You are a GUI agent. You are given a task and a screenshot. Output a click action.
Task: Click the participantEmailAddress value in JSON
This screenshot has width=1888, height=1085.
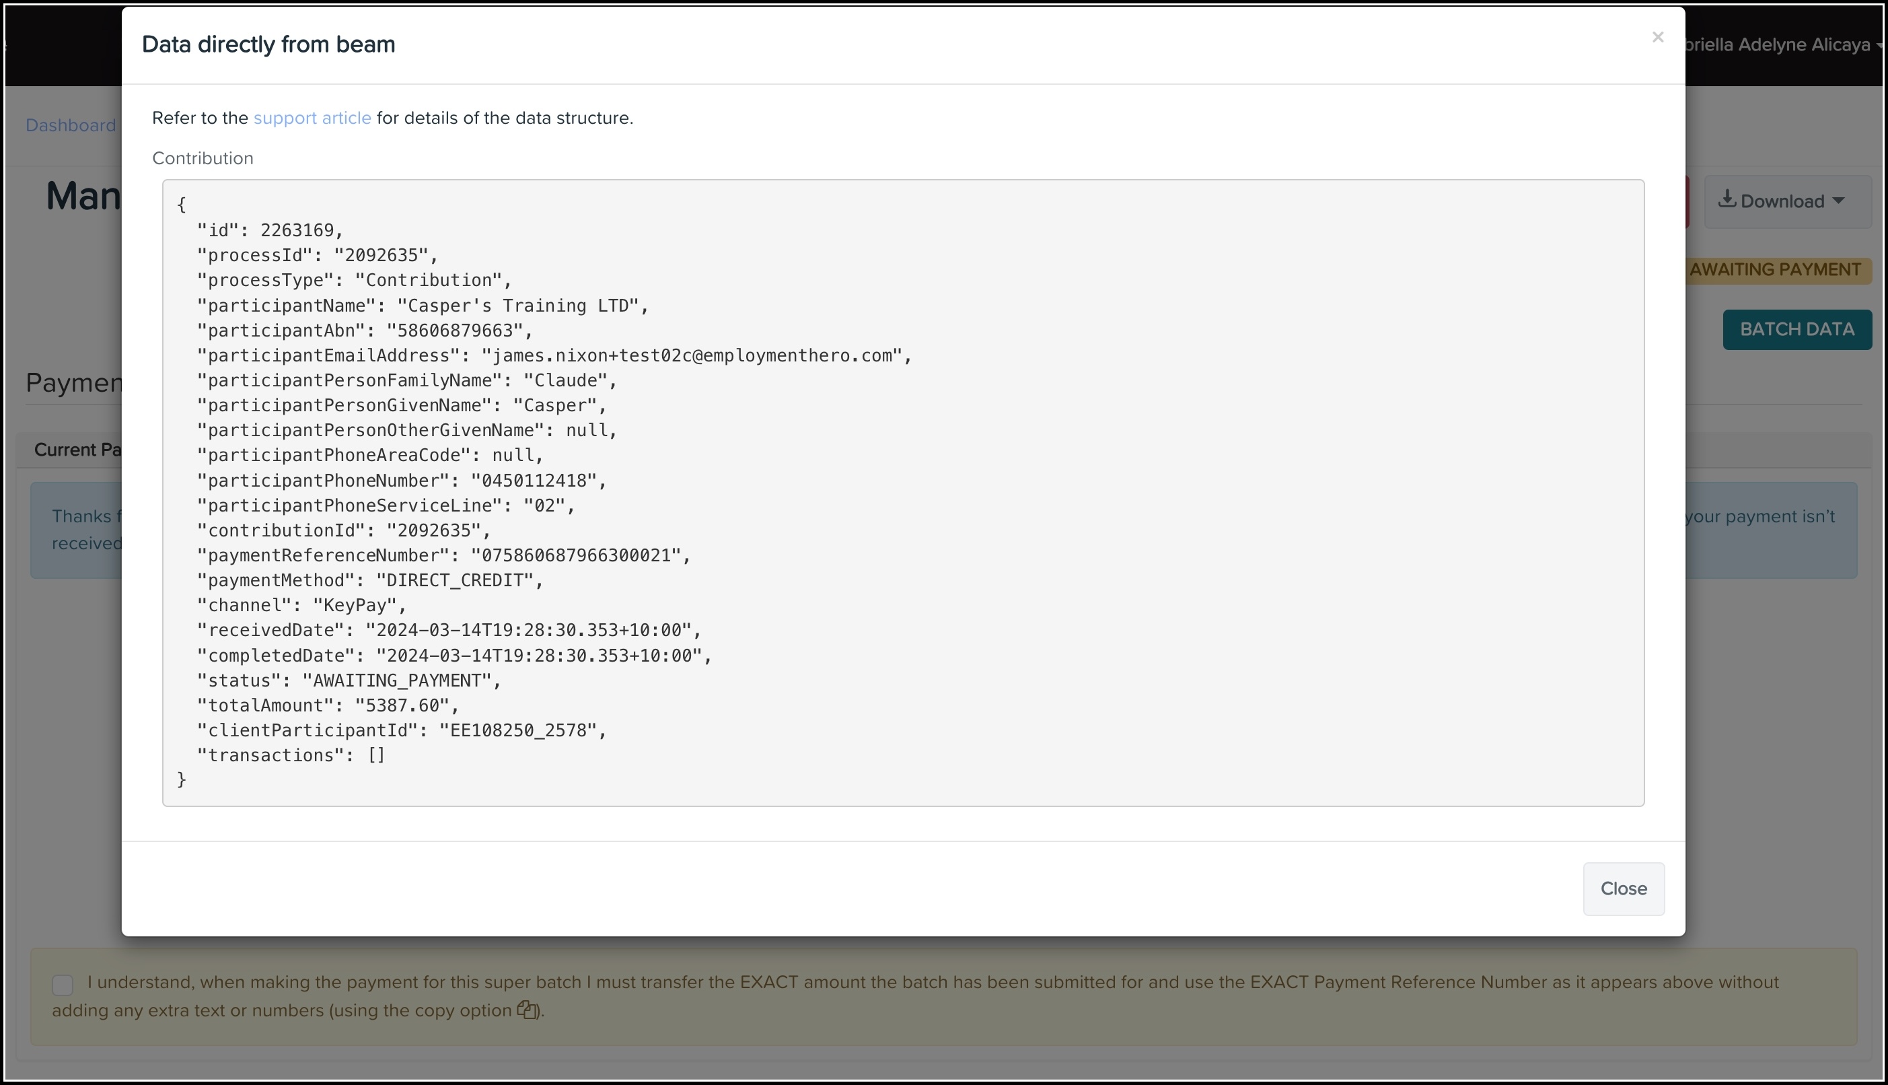(x=692, y=356)
